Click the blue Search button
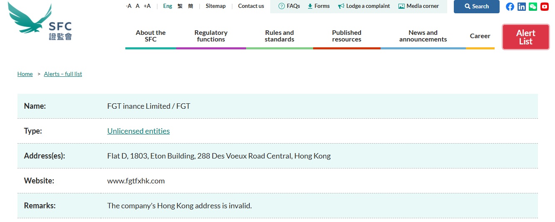 (477, 7)
